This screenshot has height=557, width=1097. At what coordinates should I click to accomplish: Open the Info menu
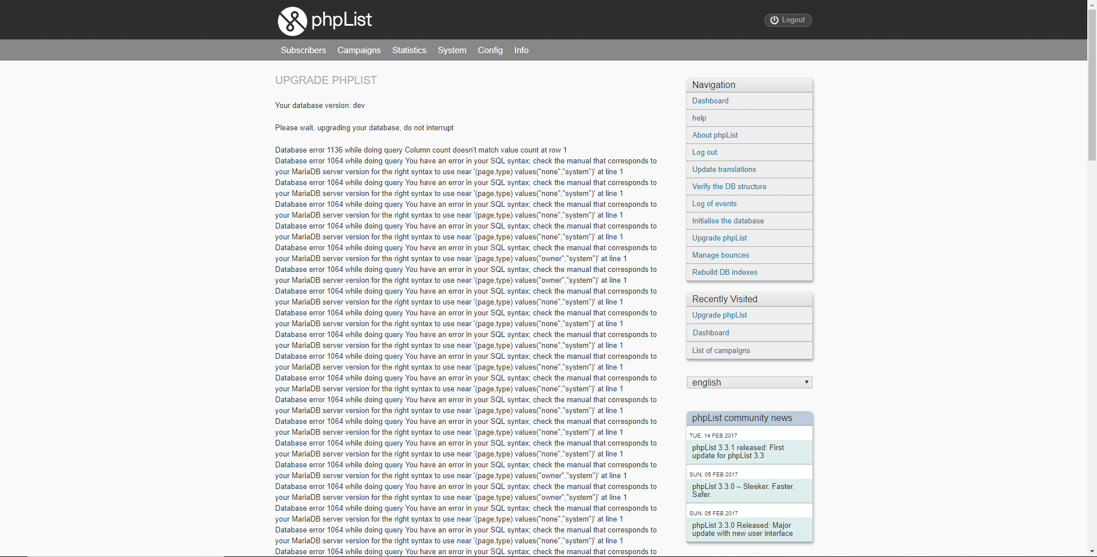(x=521, y=50)
